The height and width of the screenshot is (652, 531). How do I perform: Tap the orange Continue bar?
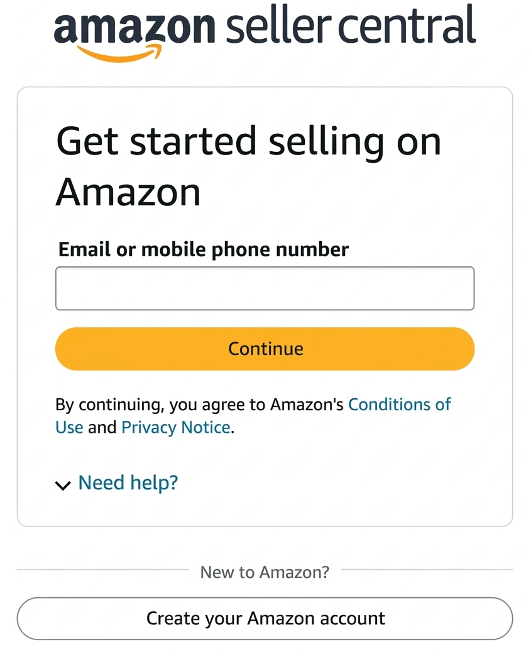coord(265,349)
